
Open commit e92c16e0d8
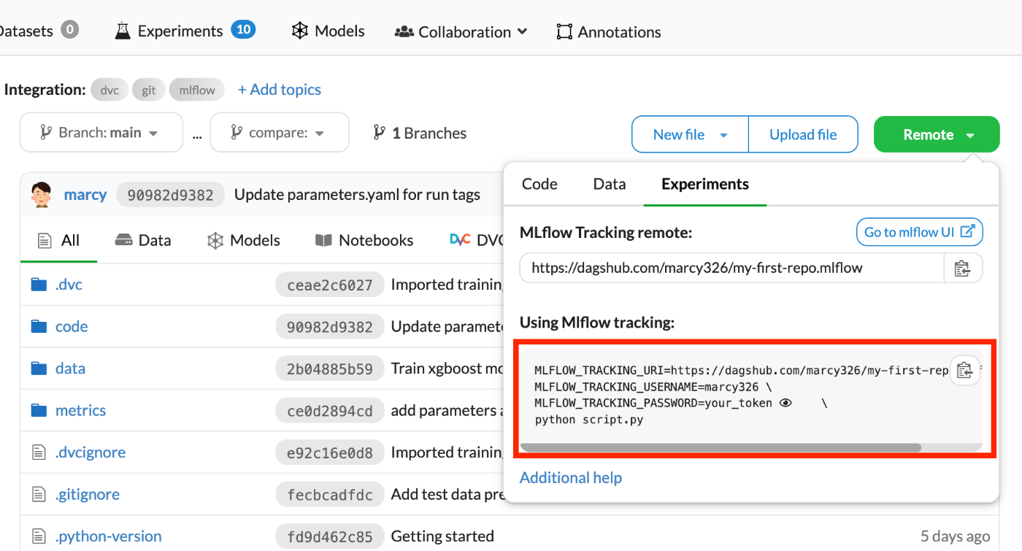[x=329, y=452]
